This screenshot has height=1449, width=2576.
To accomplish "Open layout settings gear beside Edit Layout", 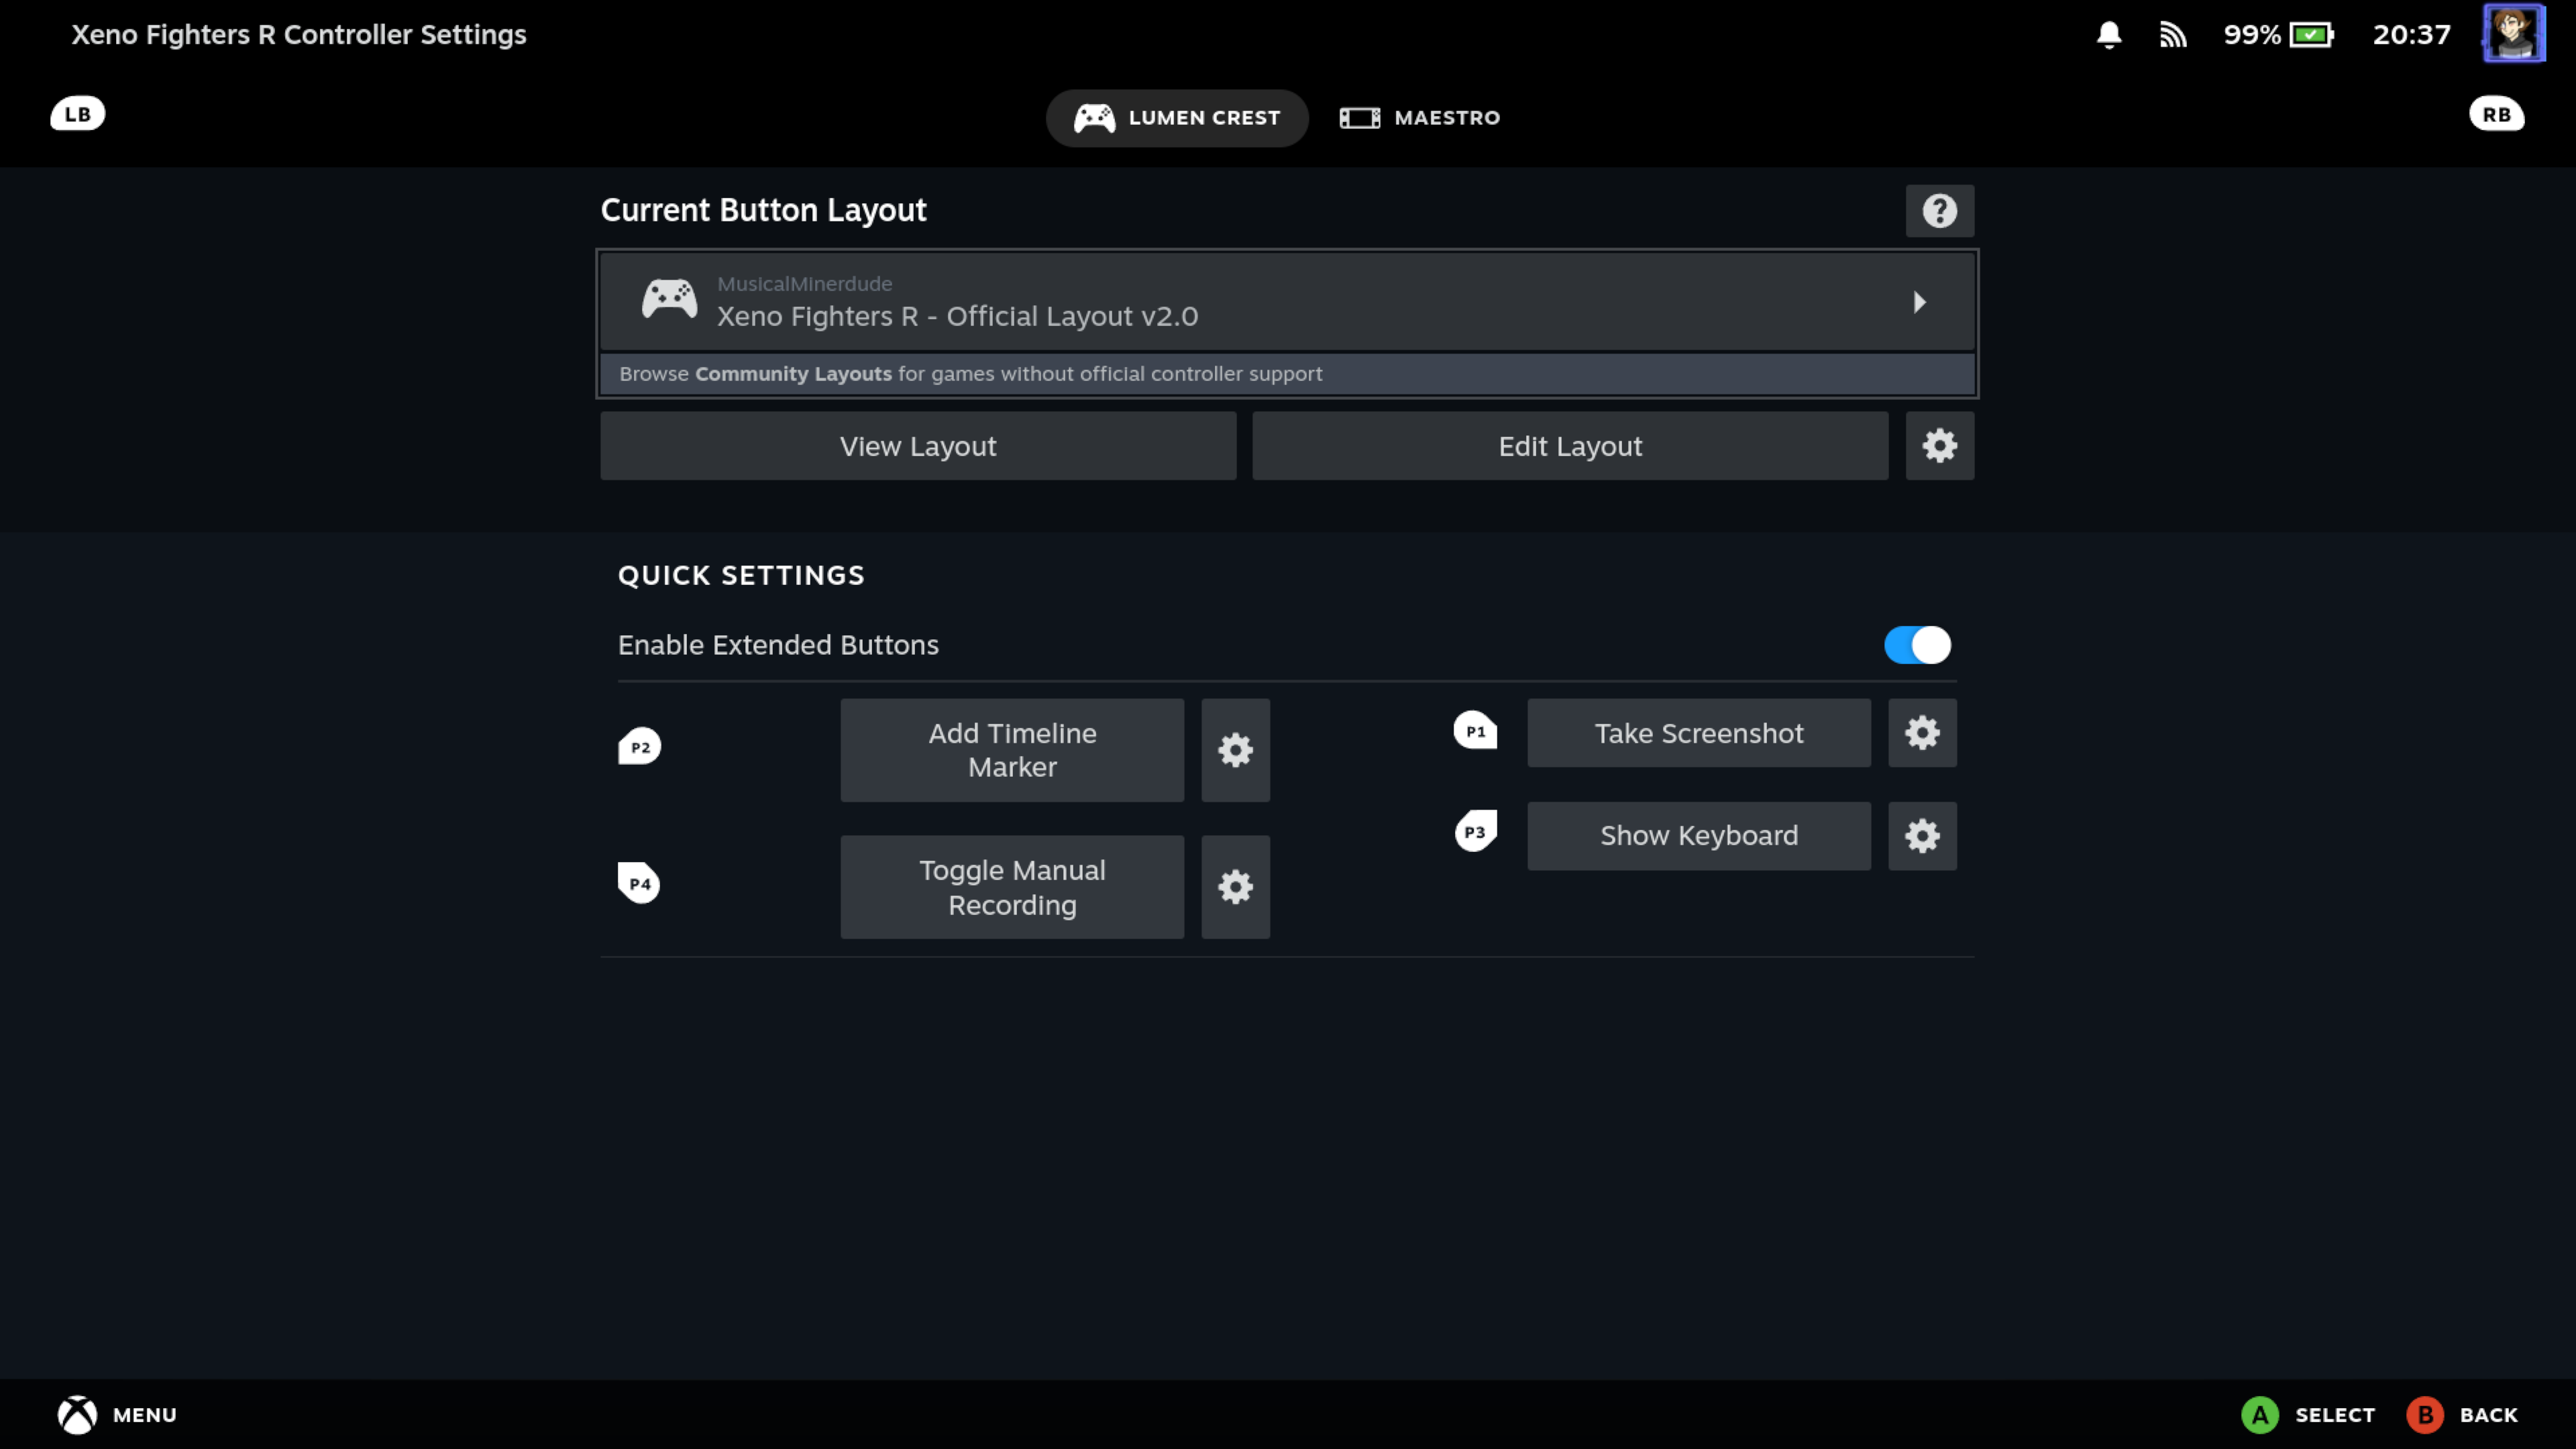I will tap(1939, 446).
